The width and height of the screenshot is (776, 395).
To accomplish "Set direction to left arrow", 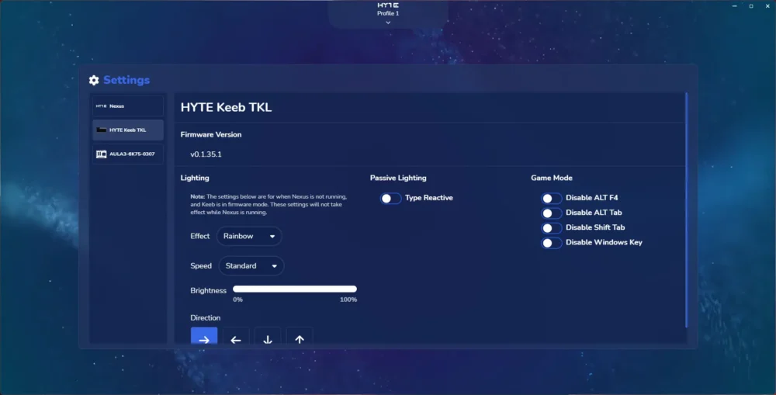I will [x=236, y=337].
